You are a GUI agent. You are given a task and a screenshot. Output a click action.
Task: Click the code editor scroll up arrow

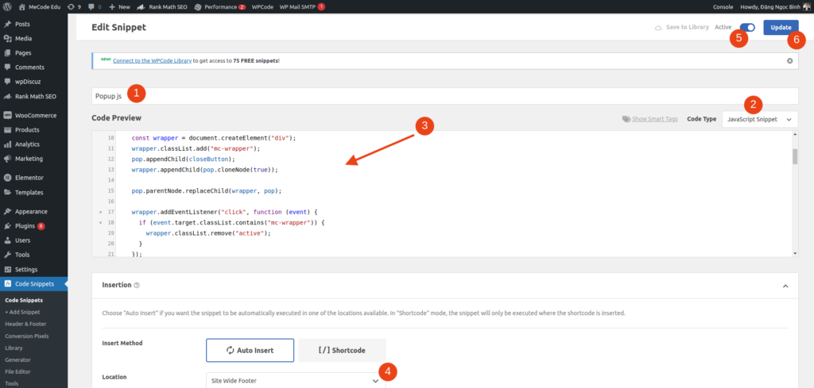pos(795,134)
